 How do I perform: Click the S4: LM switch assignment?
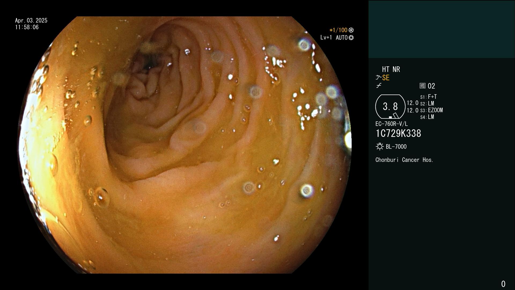click(x=427, y=117)
